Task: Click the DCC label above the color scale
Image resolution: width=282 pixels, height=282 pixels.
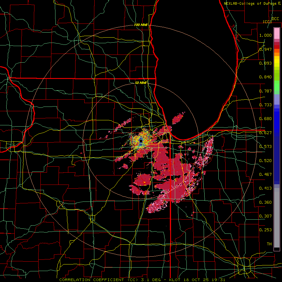Action: [x=275, y=18]
